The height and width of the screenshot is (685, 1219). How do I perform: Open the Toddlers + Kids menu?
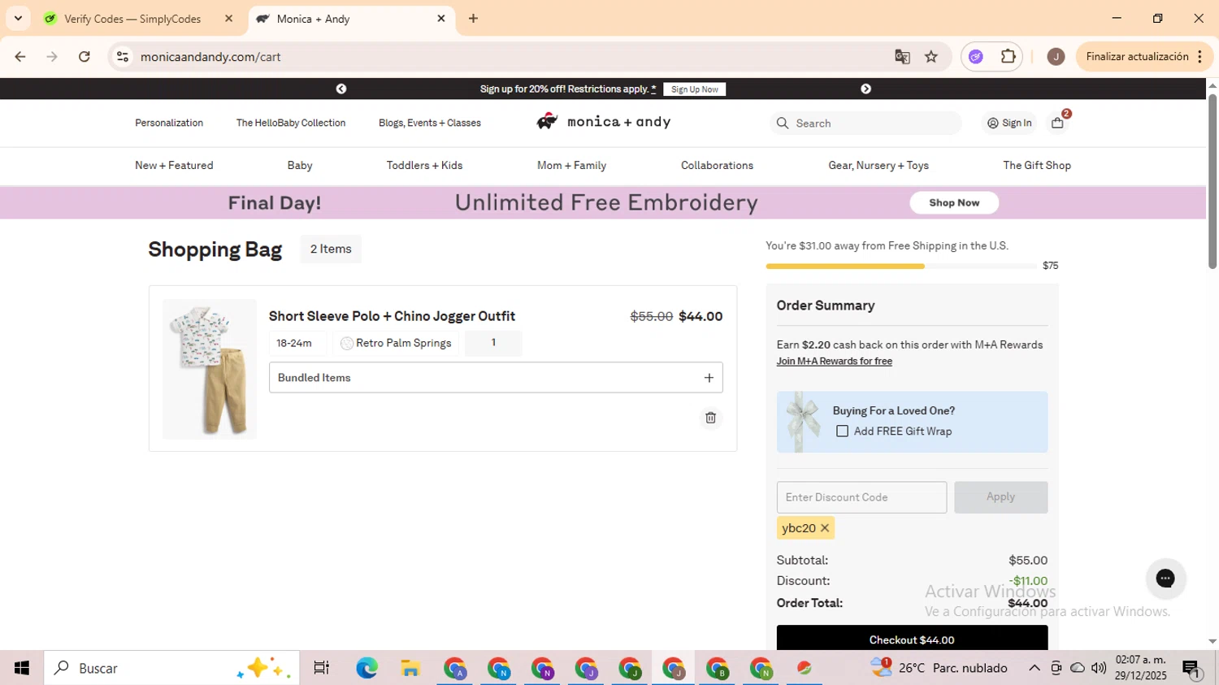click(x=424, y=166)
